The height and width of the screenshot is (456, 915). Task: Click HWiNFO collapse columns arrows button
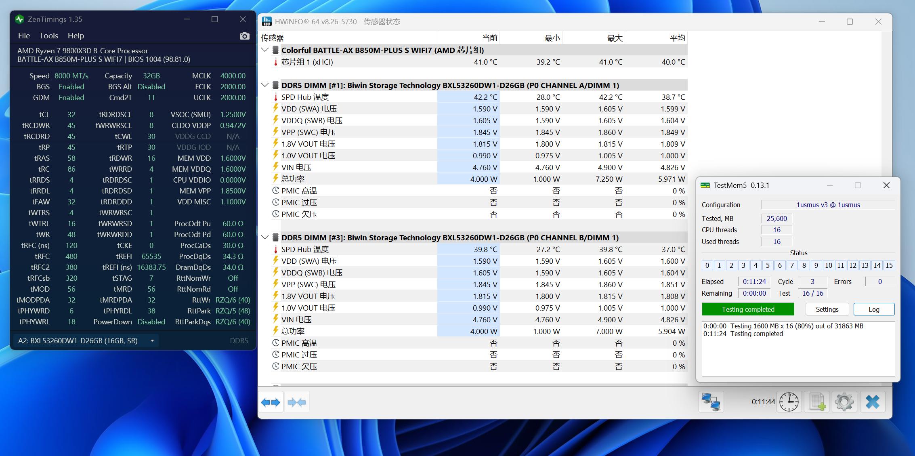[x=297, y=402]
